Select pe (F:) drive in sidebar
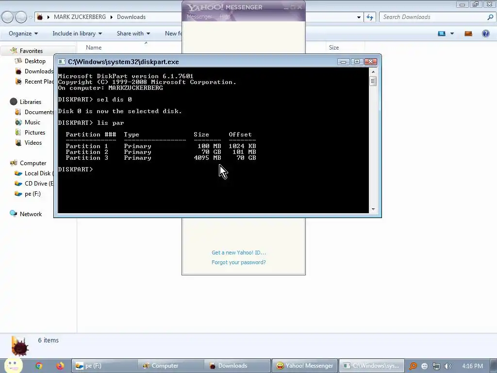 point(33,194)
